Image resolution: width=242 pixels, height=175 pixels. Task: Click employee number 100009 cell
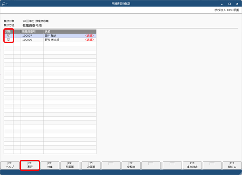tap(32, 40)
